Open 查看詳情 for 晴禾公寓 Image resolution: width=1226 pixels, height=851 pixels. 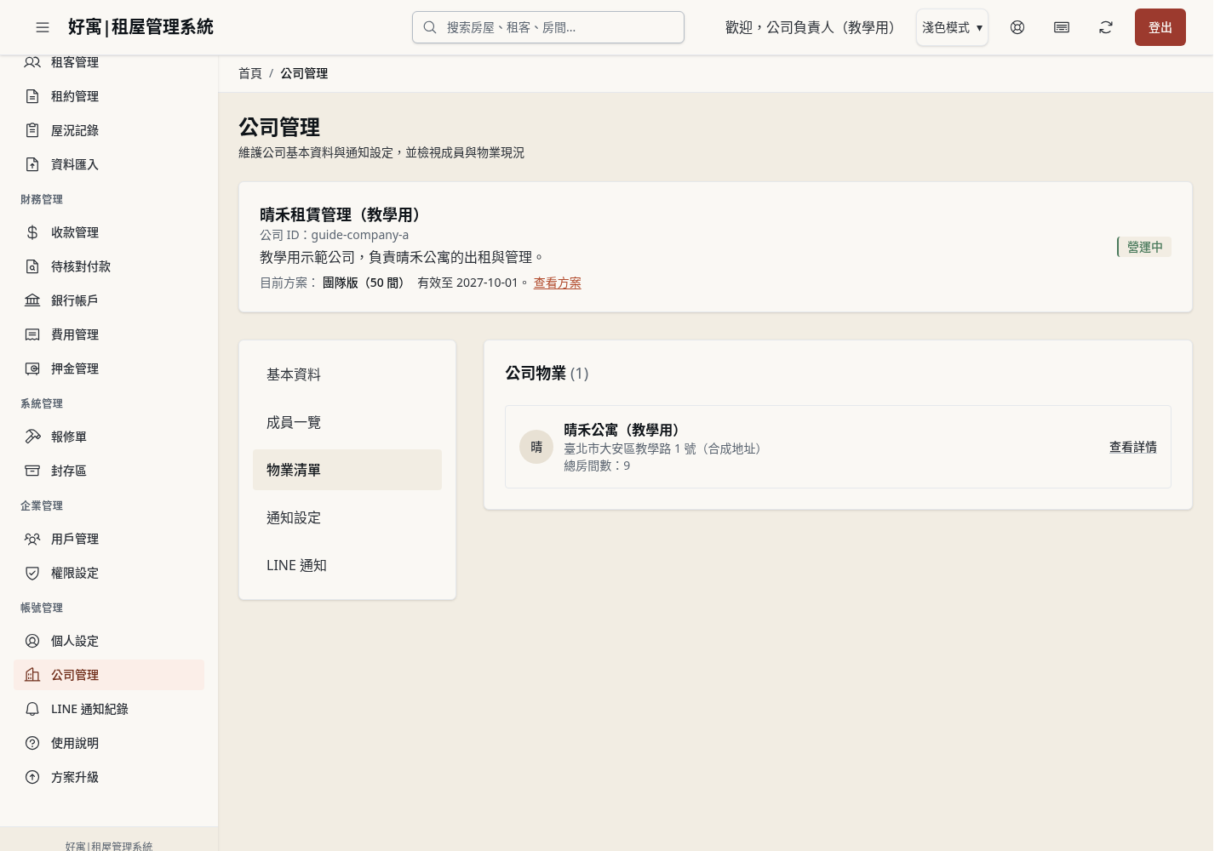1132,447
